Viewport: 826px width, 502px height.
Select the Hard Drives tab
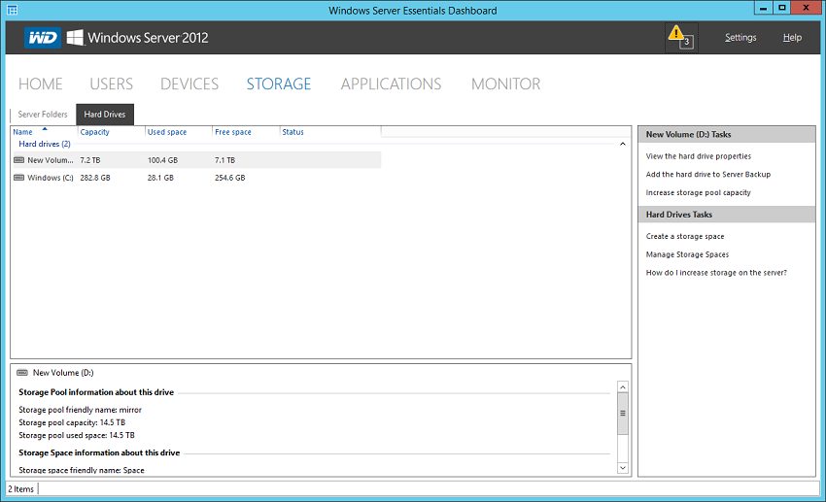pyautogui.click(x=105, y=115)
